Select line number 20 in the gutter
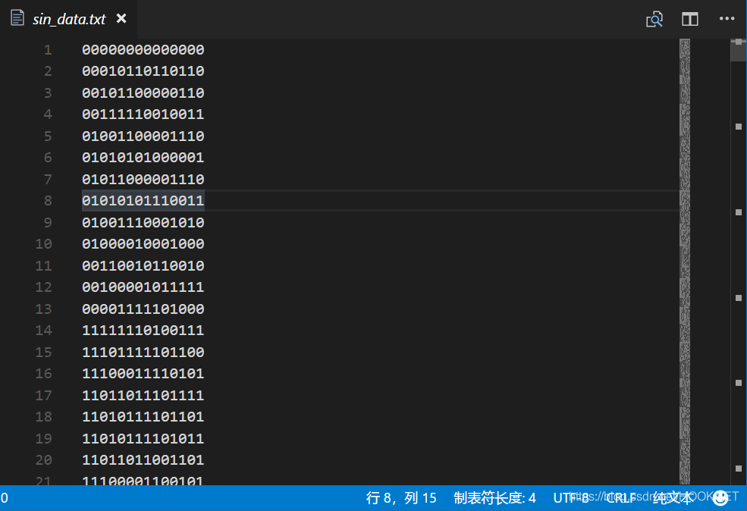Image resolution: width=747 pixels, height=511 pixels. point(43,460)
